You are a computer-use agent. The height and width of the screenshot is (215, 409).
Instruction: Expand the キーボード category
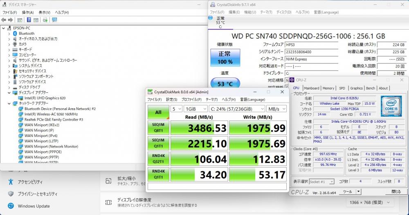pyautogui.click(x=9, y=49)
